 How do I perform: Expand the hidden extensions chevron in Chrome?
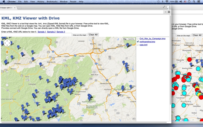pos(165,12)
